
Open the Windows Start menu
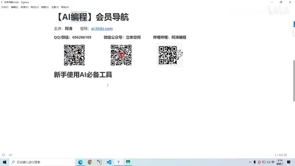[x=5, y=162]
